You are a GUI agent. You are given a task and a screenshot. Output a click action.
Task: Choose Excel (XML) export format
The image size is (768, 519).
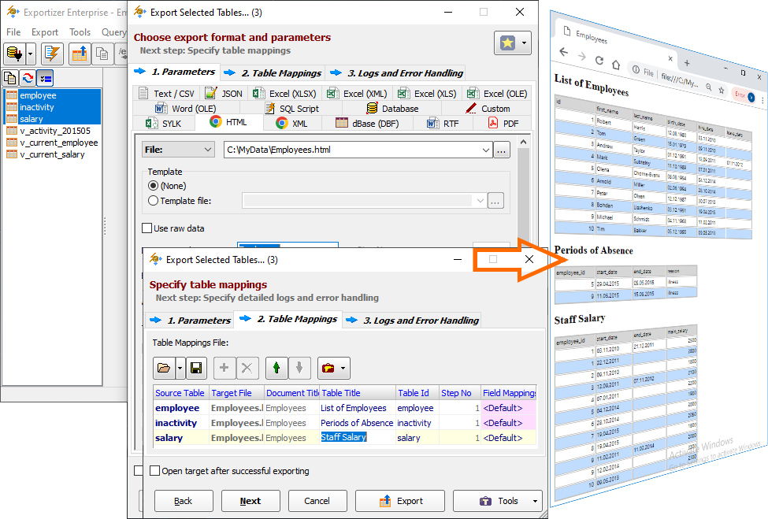pyautogui.click(x=357, y=94)
